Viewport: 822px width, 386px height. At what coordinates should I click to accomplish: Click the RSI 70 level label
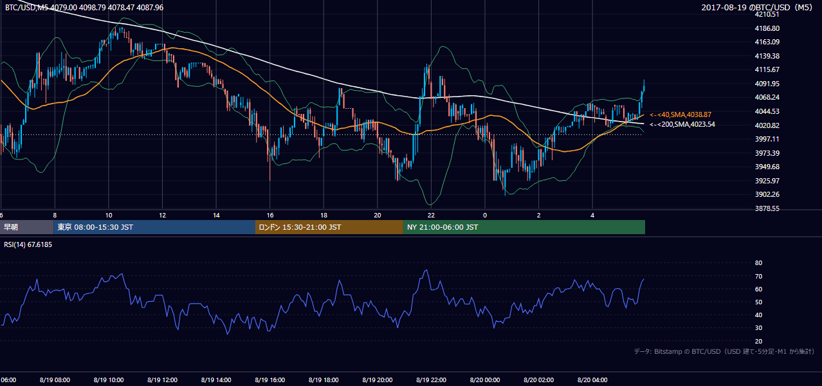pyautogui.click(x=758, y=276)
